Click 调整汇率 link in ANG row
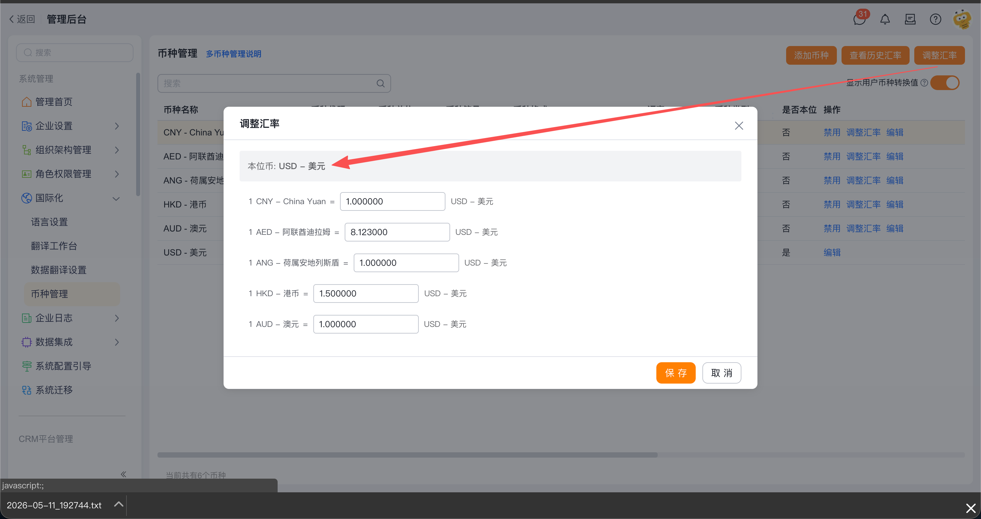The width and height of the screenshot is (981, 519). pos(863,180)
